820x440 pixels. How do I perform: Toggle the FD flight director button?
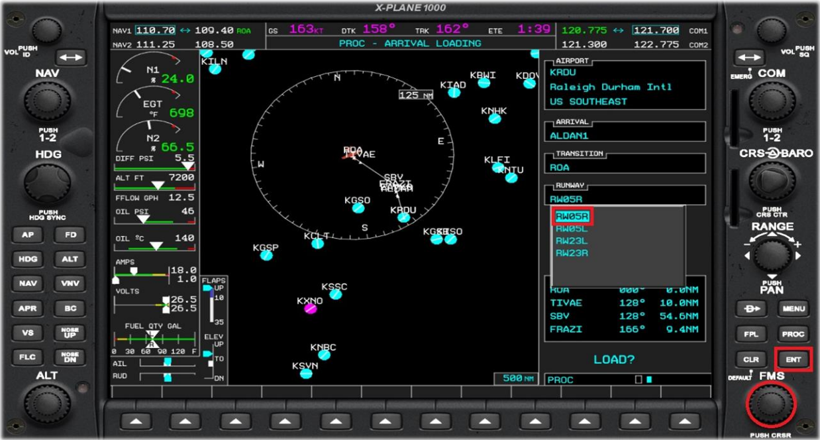[x=70, y=235]
